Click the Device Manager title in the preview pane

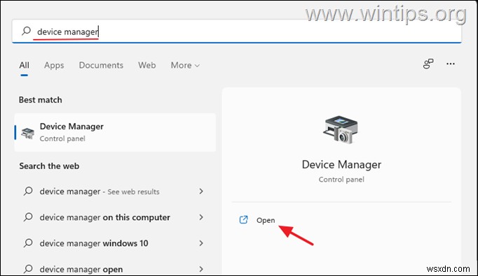[x=341, y=164]
